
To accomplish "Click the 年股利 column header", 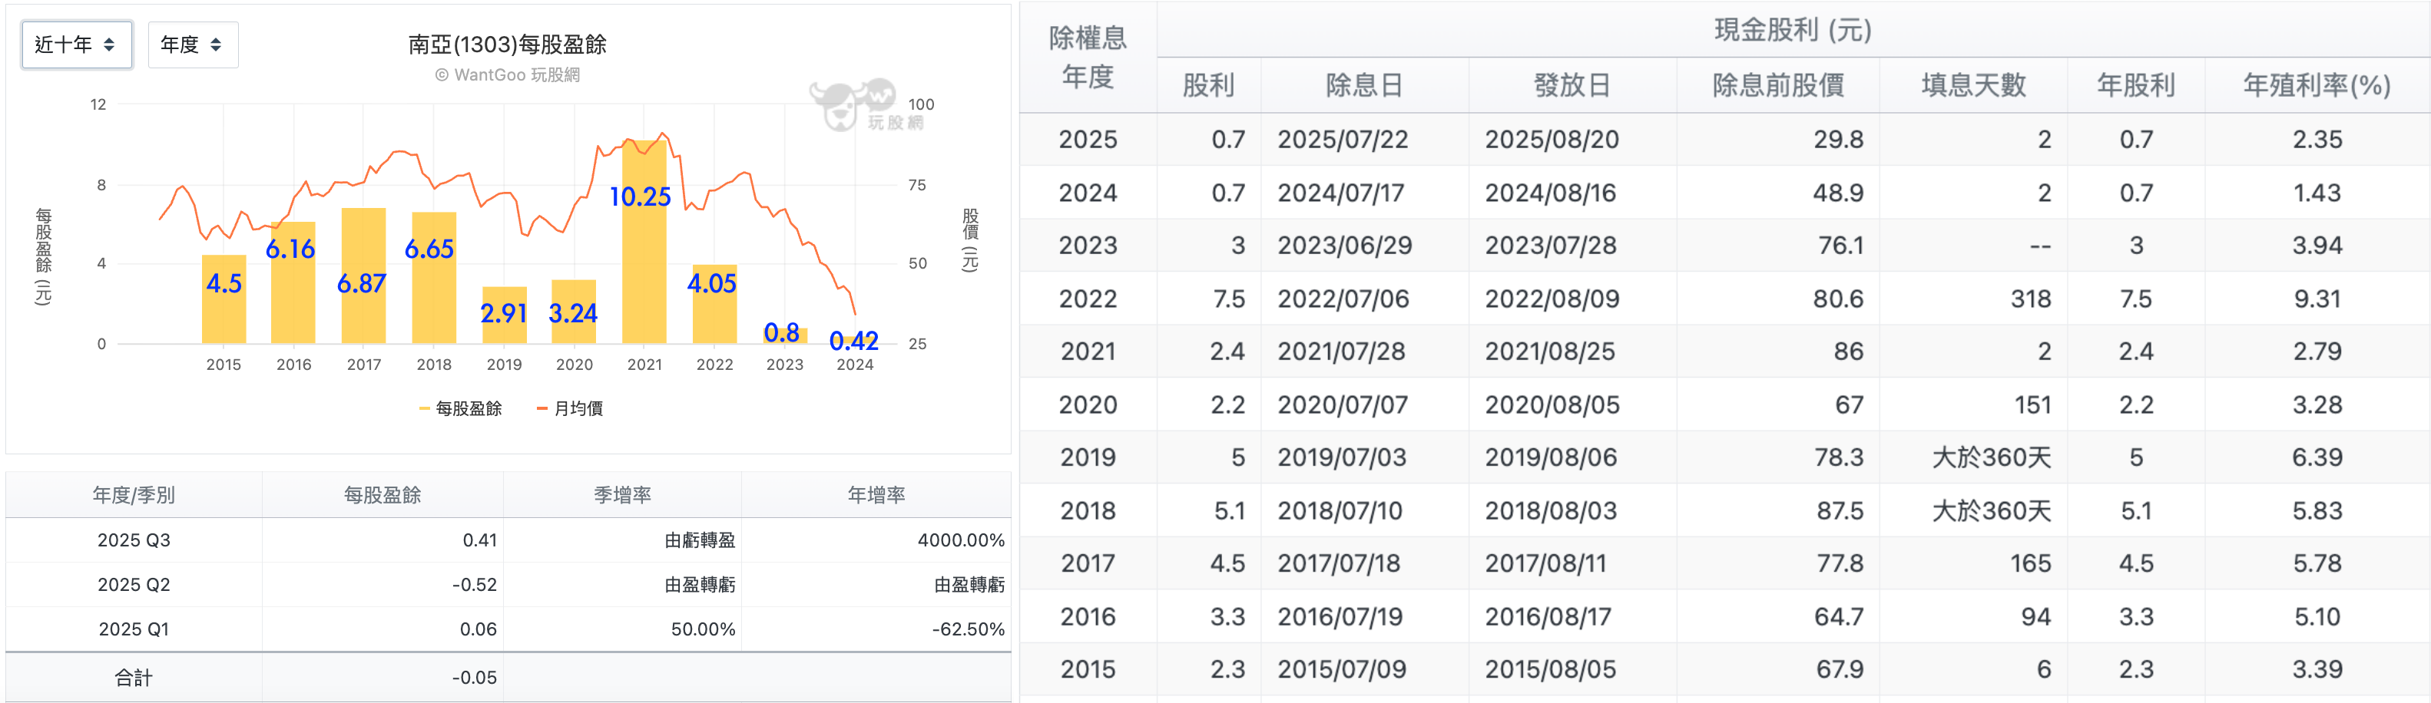I will point(2135,86).
